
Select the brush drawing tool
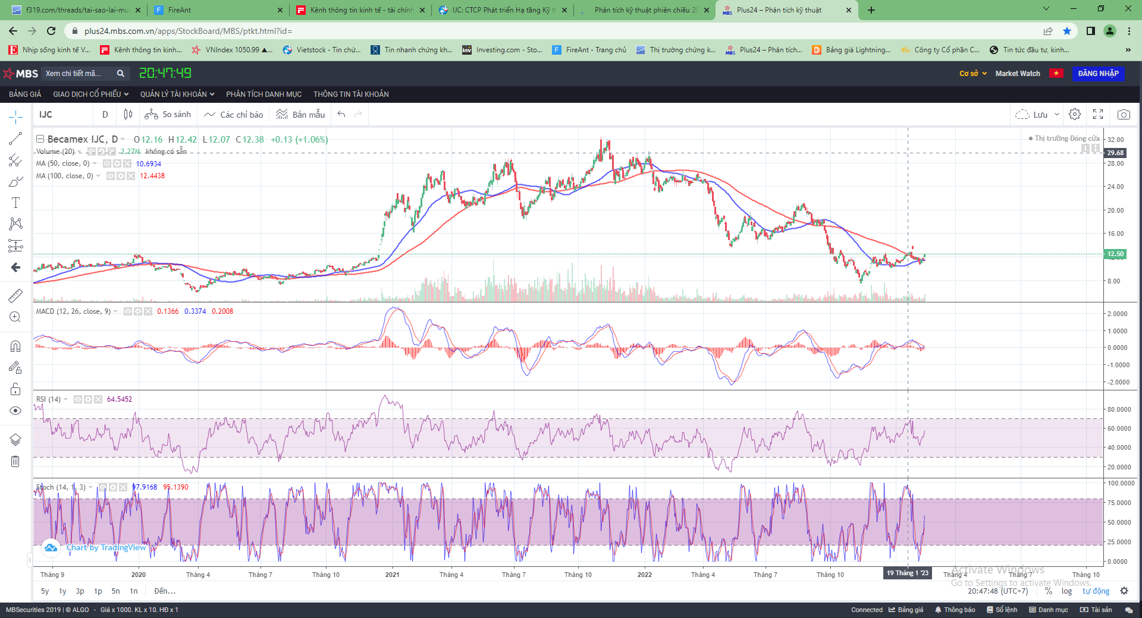coord(15,181)
